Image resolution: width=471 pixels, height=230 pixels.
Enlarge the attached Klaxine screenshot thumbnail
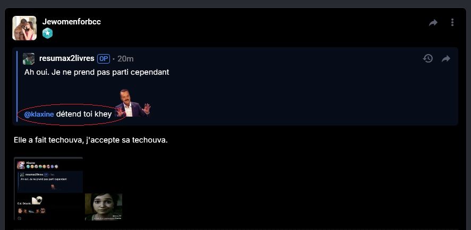tap(48, 189)
